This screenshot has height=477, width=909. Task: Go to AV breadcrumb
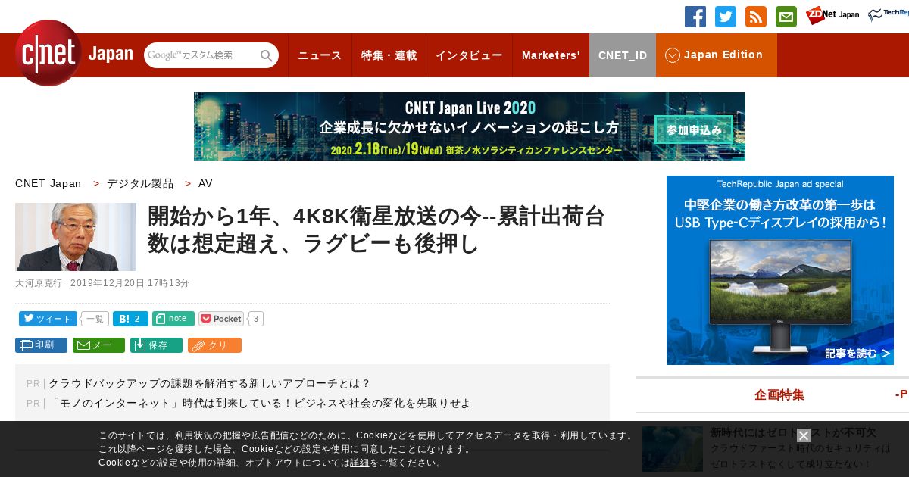click(x=205, y=183)
